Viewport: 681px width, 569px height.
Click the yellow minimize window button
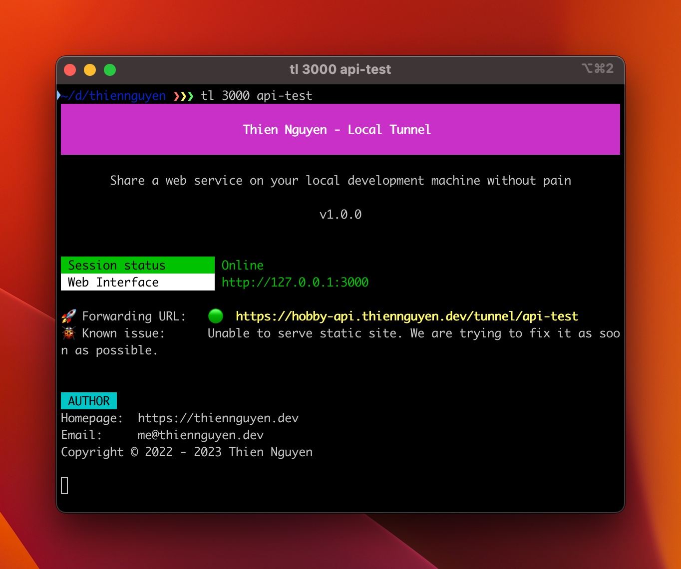(x=90, y=70)
